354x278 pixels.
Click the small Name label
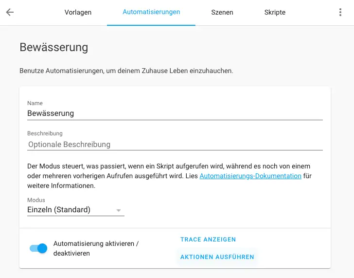tap(35, 103)
